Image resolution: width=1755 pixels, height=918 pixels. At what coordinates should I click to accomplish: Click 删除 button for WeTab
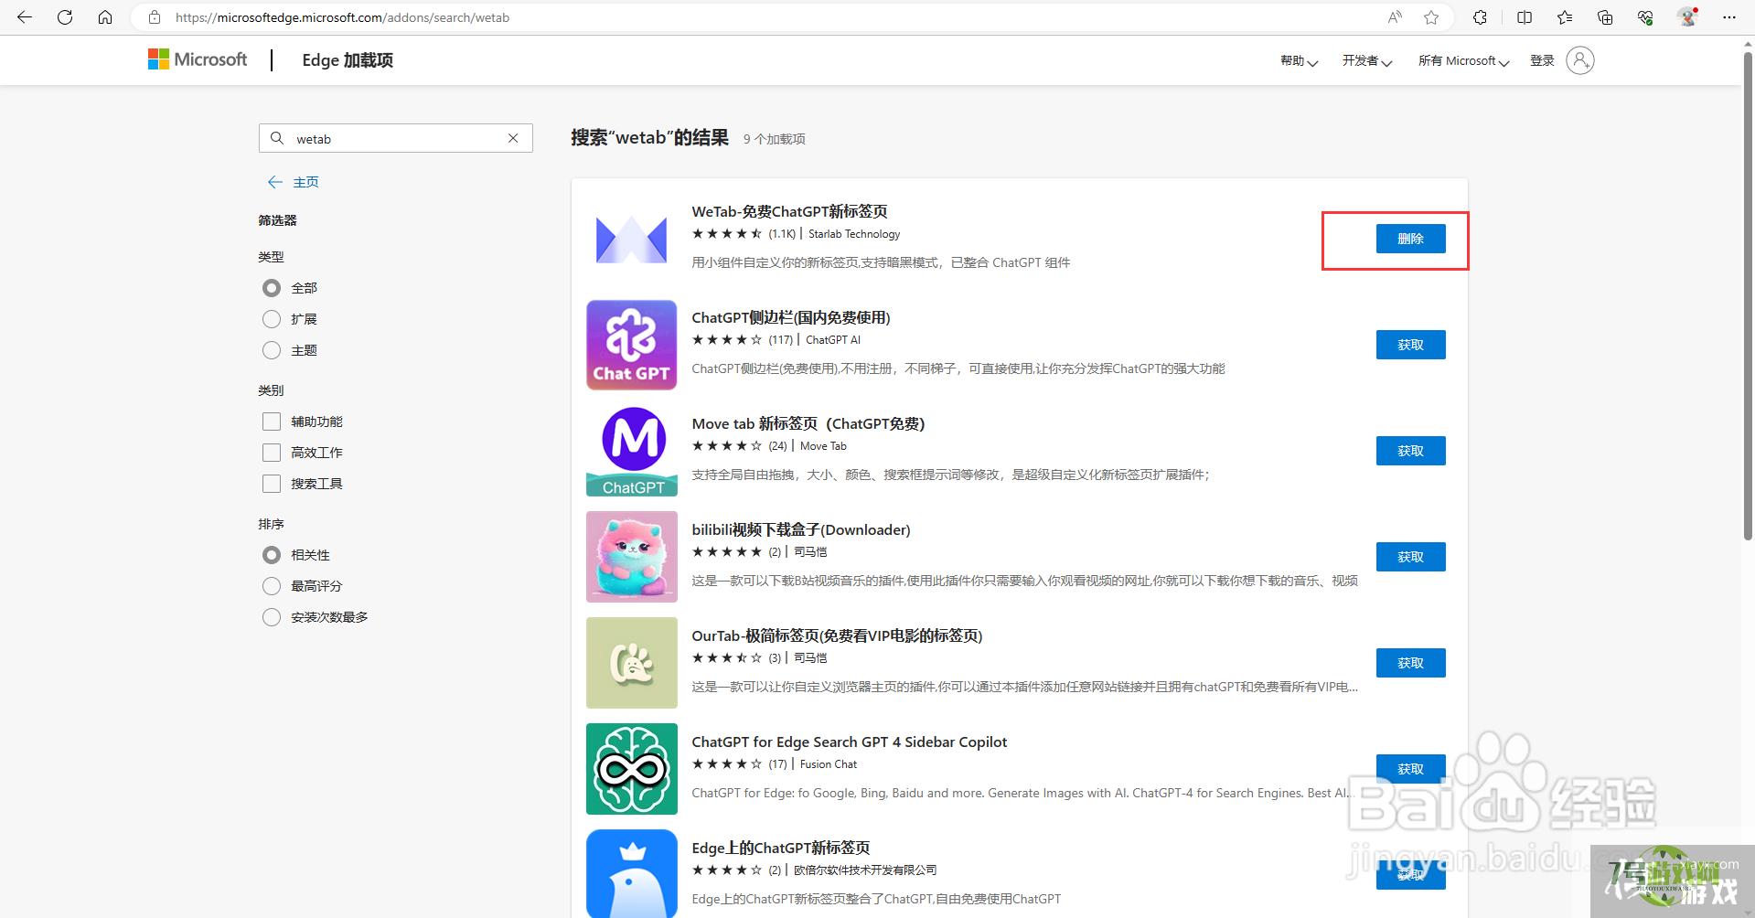pyautogui.click(x=1410, y=239)
